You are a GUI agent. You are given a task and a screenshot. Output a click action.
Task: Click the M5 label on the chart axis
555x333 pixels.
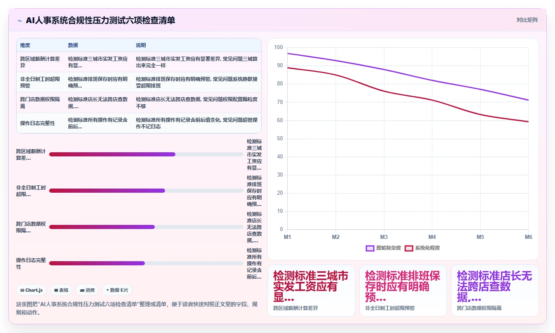click(480, 237)
